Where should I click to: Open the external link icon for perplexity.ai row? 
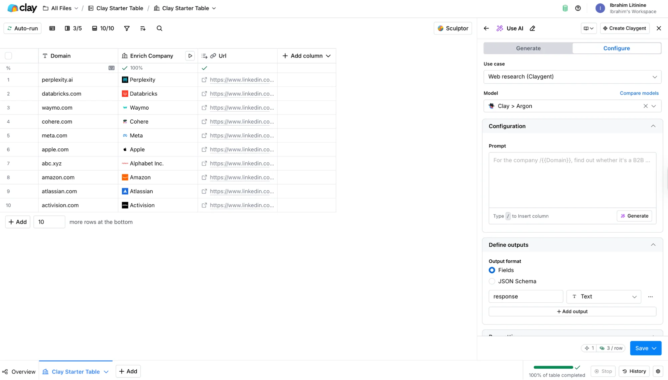[x=204, y=80]
